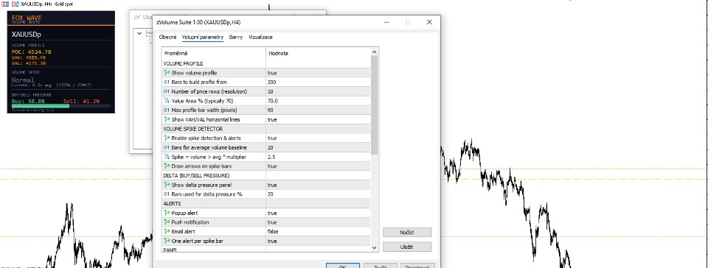Click the Buy: 58.8% label in the Fox Wave panel

tap(28, 102)
